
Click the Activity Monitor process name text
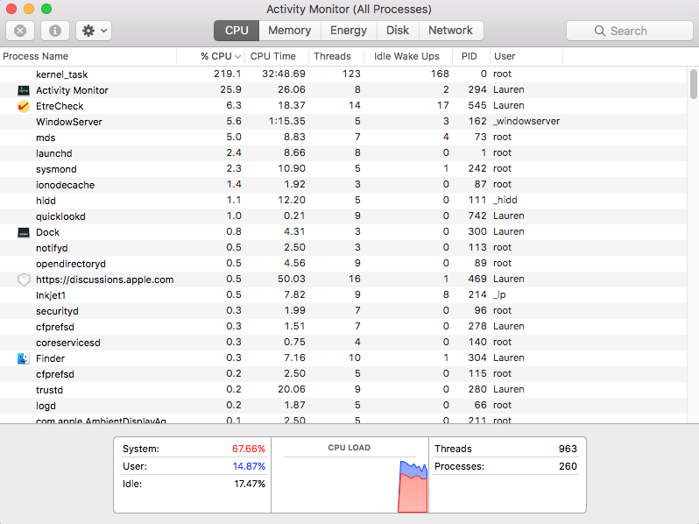pyautogui.click(x=72, y=90)
